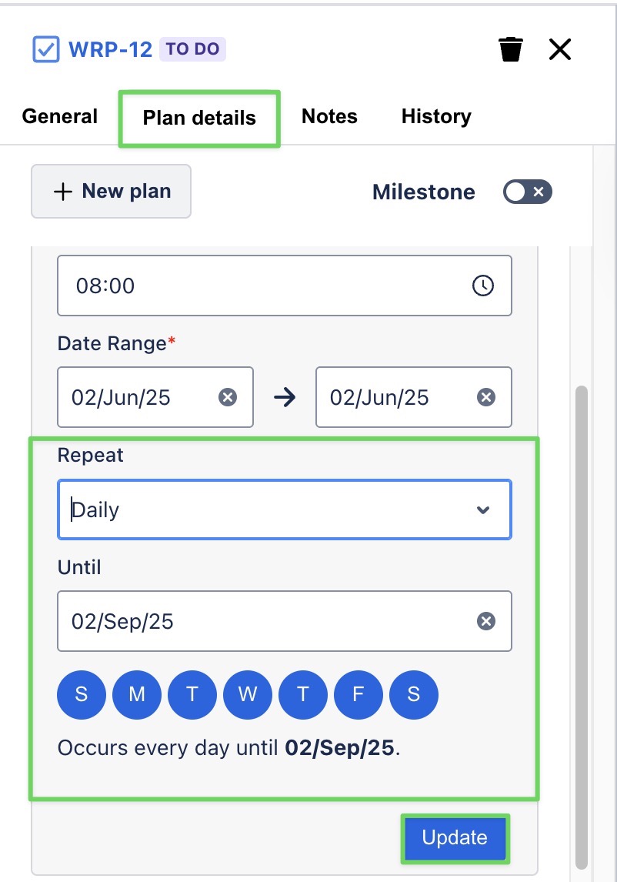617x882 pixels.
Task: Toggle the Milestone switch
Action: pyautogui.click(x=528, y=192)
